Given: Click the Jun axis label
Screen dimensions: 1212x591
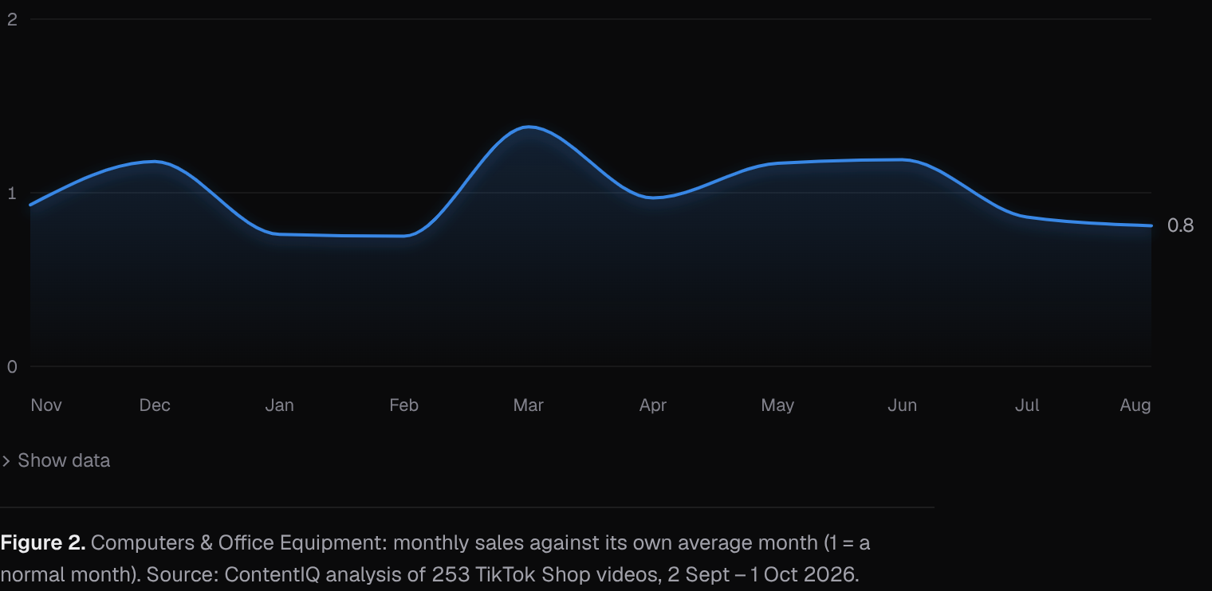Looking at the screenshot, I should point(902,405).
